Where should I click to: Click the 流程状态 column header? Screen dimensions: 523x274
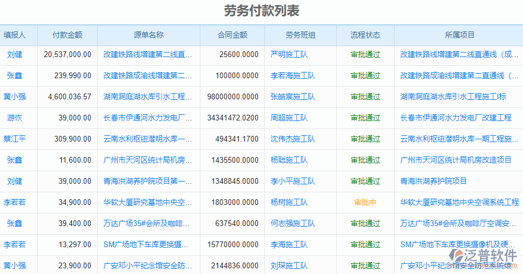tap(365, 35)
